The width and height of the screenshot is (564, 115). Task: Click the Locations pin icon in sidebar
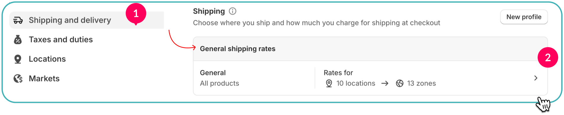pyautogui.click(x=18, y=59)
